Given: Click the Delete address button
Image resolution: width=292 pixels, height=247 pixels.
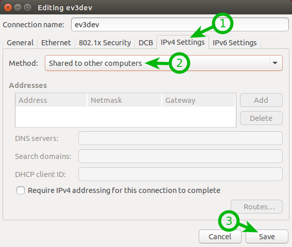Looking at the screenshot, I should point(261,118).
